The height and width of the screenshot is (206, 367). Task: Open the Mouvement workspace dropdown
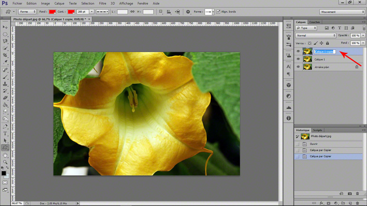tap(342, 12)
